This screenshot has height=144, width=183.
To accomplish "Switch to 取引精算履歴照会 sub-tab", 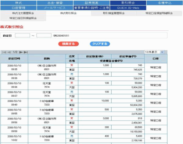I will tap(114, 13).
